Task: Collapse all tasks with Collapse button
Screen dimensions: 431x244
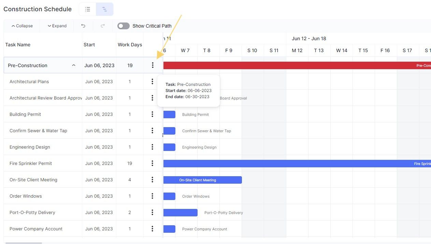Action: click(22, 26)
